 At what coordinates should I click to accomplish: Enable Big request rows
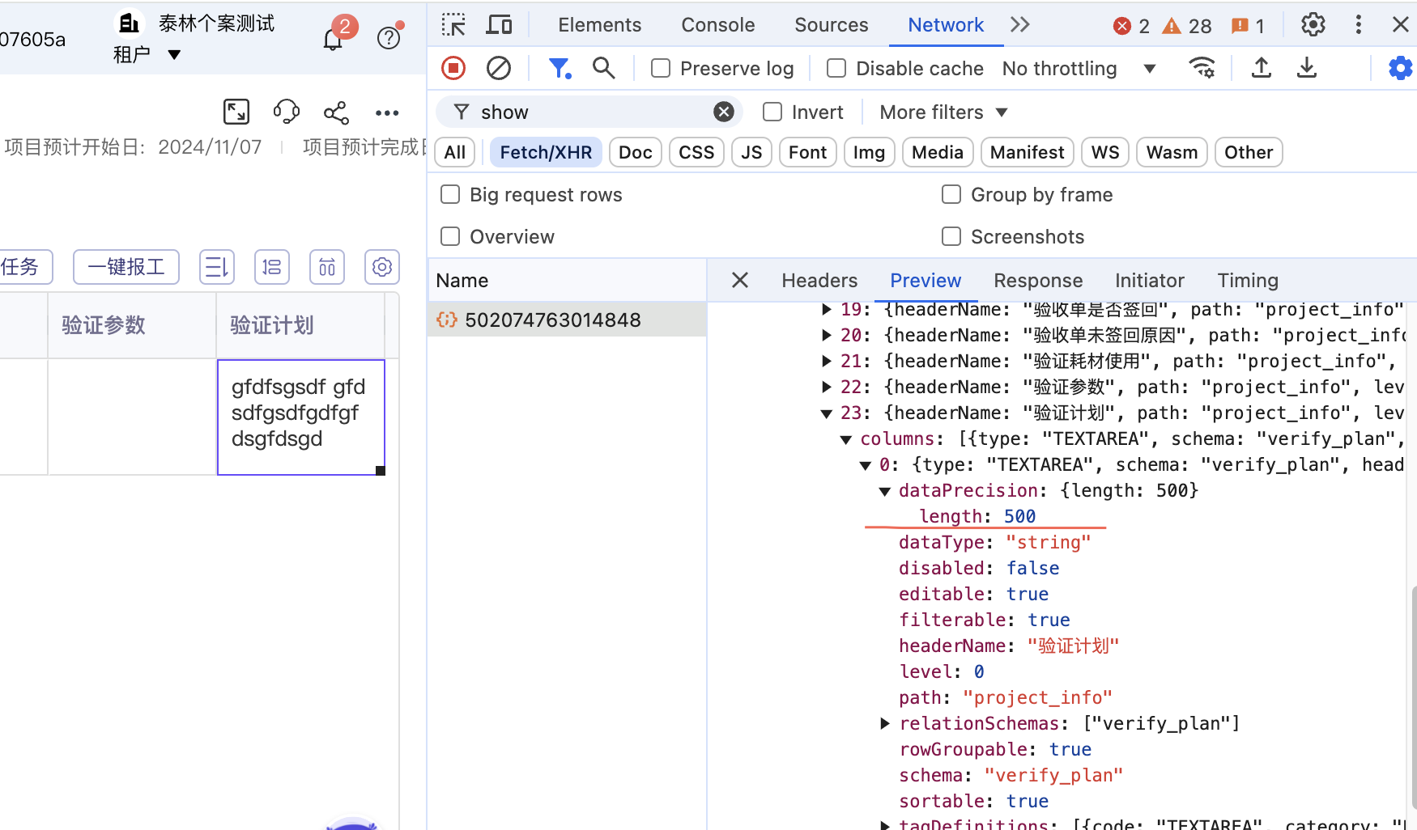450,194
